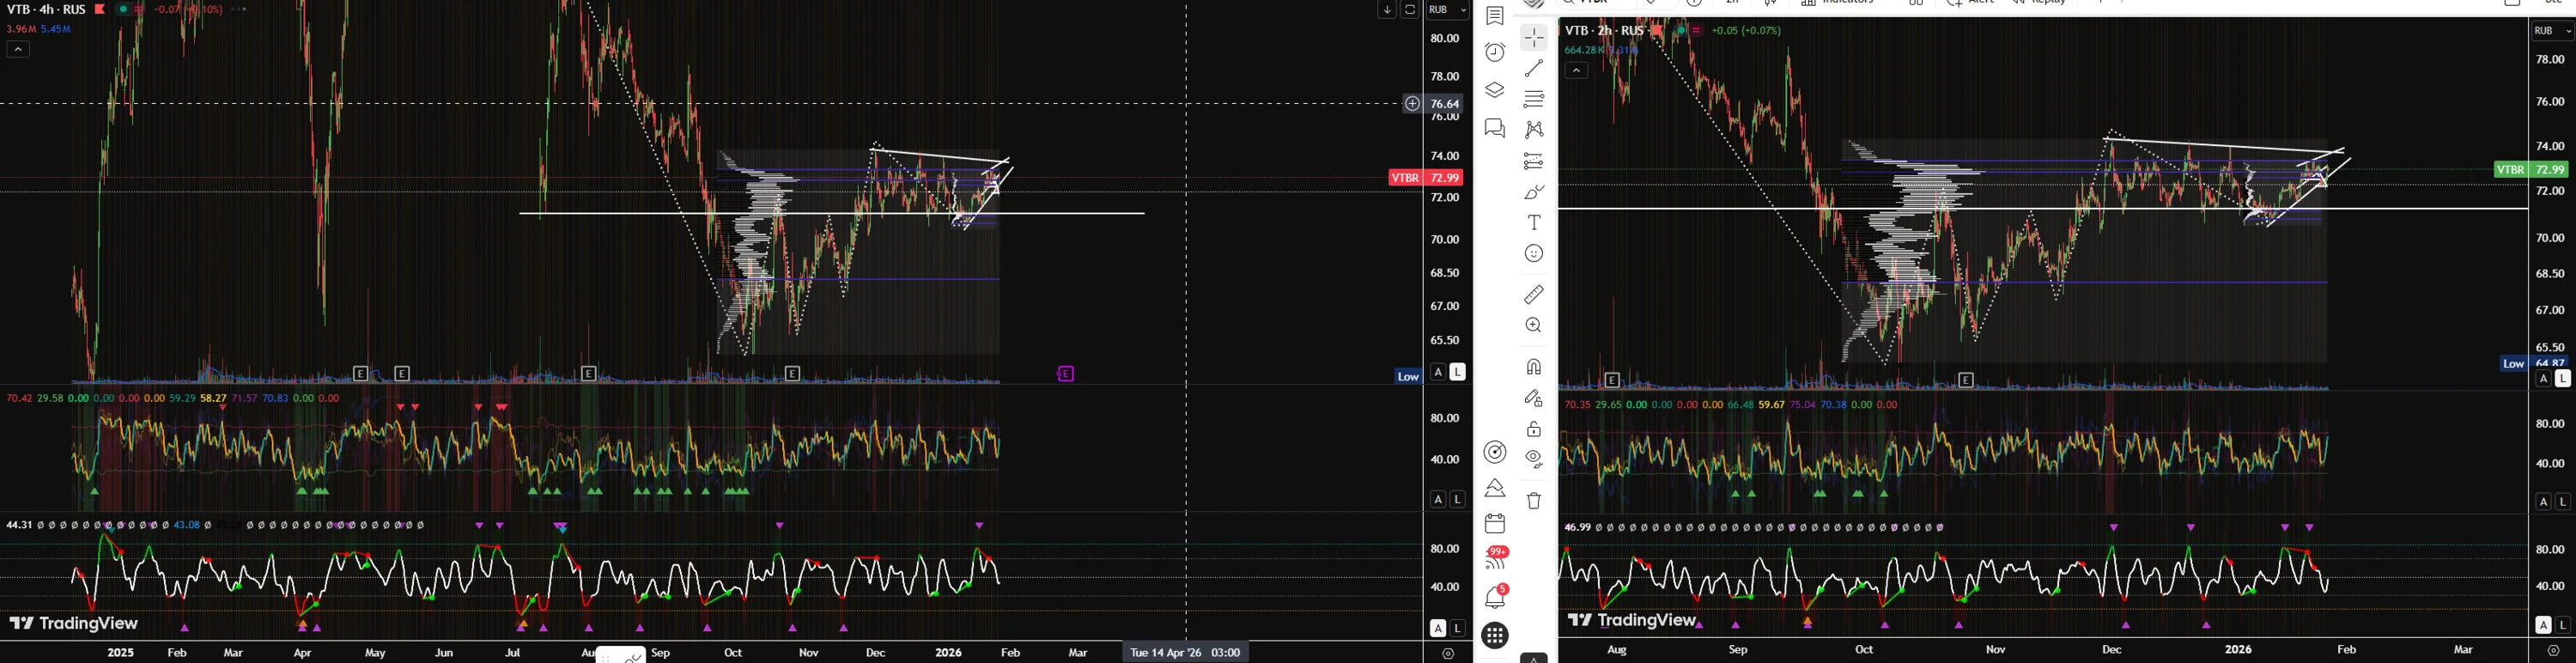Click the earnings E marker near Feb
The image size is (2576, 663).
coord(1065,374)
